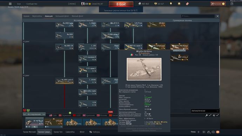
Task: Choose the Танки Топ preset
Action: click(x=58, y=132)
